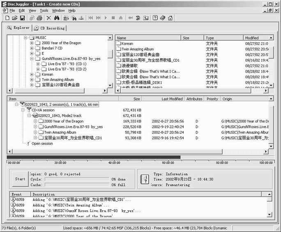Screen dimensions: 281x232
Task: Click the event log scrollbar up arrow
Action: [x=269, y=194]
